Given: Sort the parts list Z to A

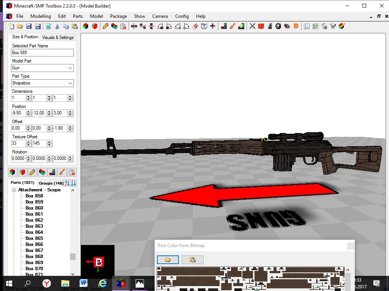Looking at the screenshot, I should [x=73, y=183].
